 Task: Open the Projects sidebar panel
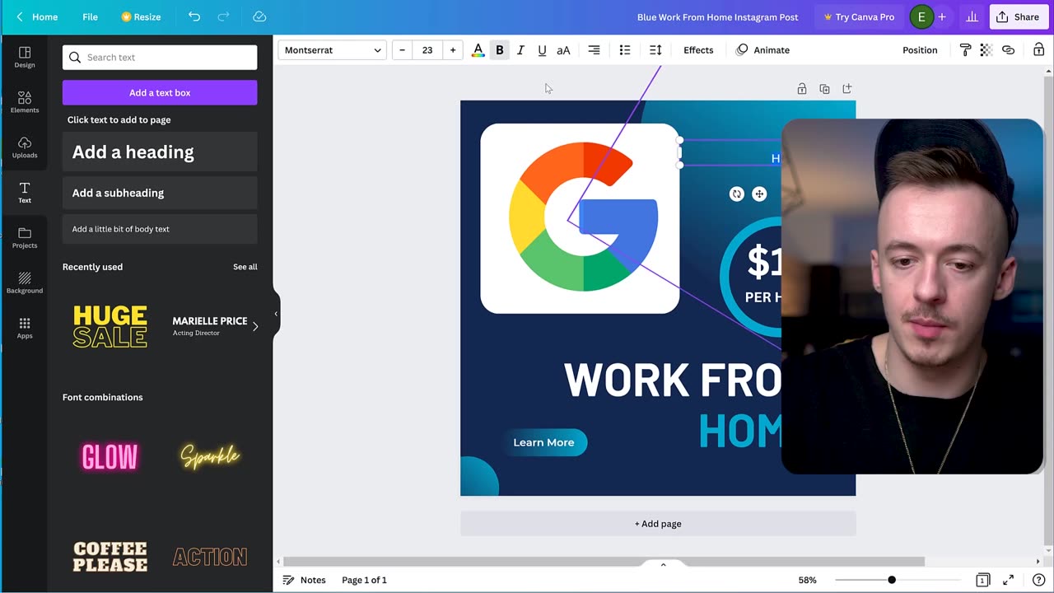[x=25, y=238]
